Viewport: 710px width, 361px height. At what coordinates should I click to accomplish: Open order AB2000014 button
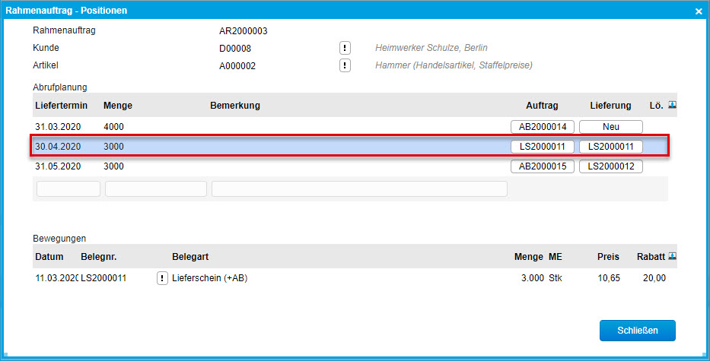(x=543, y=127)
